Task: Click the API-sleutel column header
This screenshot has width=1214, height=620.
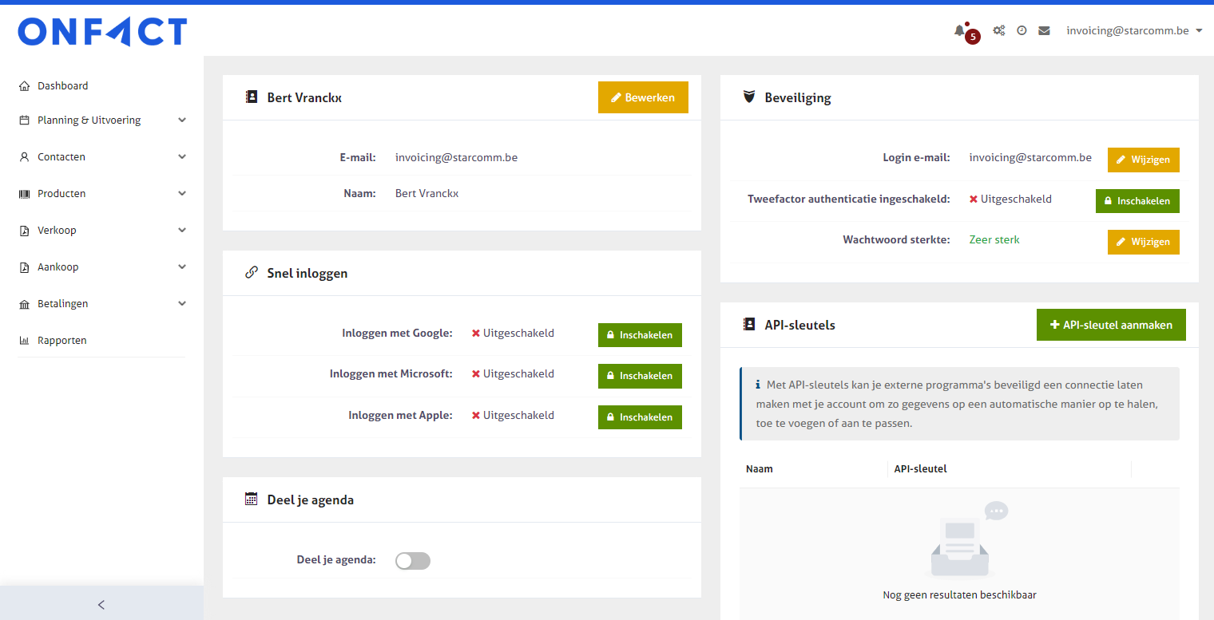Action: 921,469
